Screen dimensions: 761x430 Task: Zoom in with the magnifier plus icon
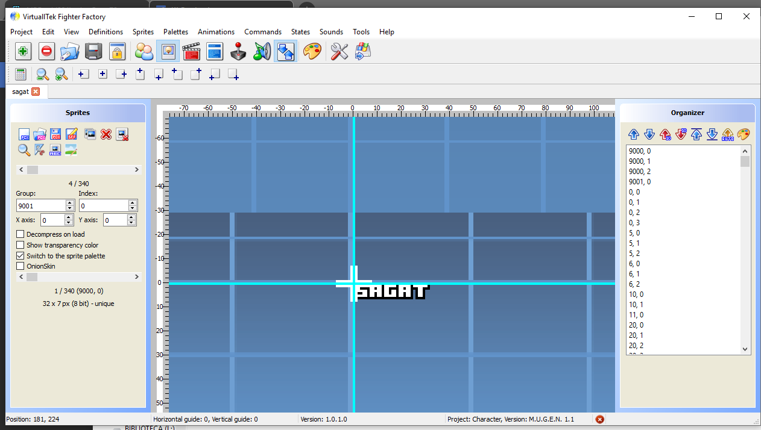(61, 75)
